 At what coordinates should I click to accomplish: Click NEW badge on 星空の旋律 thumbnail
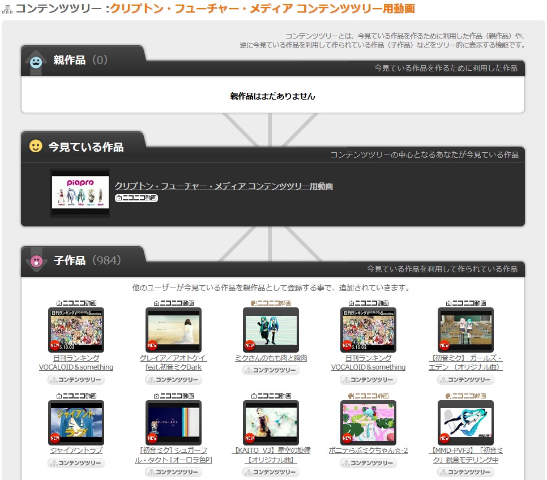(249, 438)
